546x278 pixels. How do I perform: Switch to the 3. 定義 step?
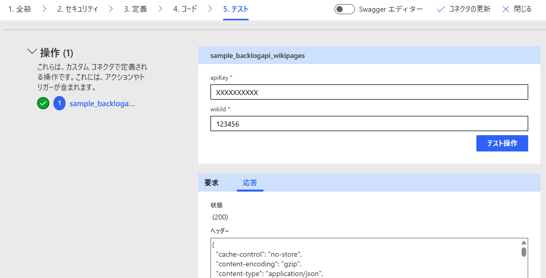135,9
